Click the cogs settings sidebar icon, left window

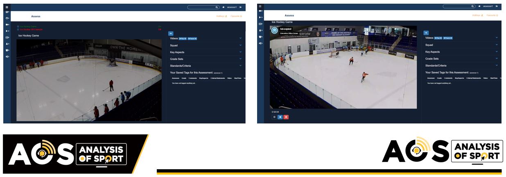tap(7, 56)
